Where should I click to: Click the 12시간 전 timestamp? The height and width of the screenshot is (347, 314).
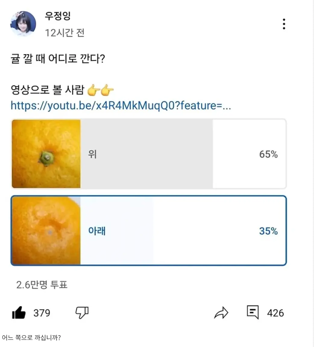tap(64, 33)
